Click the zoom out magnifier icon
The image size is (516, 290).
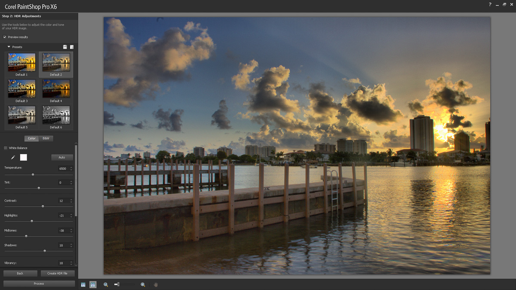(x=105, y=284)
